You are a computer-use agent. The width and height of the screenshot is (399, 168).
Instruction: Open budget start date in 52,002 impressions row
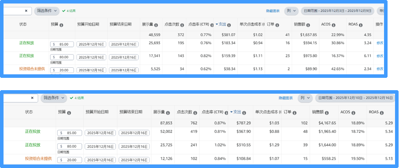click(x=100, y=133)
